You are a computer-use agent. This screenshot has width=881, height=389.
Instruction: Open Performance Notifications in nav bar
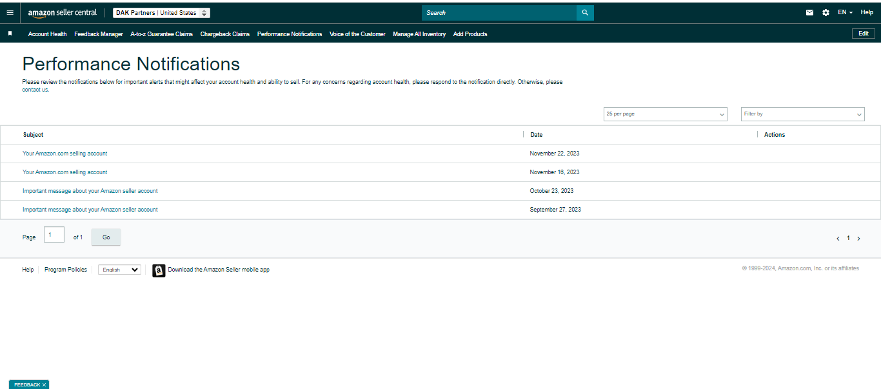point(290,34)
